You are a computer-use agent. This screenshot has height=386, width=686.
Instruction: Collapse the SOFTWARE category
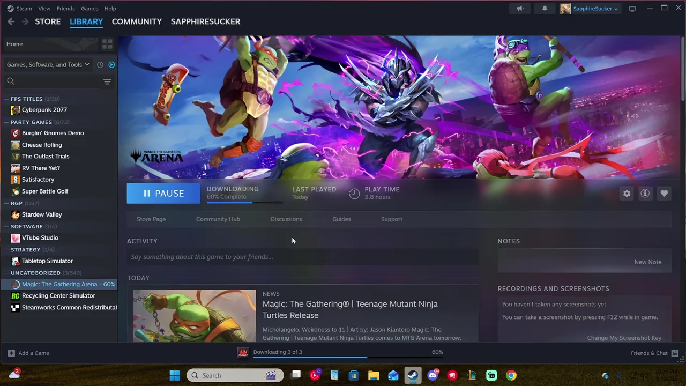click(x=7, y=227)
